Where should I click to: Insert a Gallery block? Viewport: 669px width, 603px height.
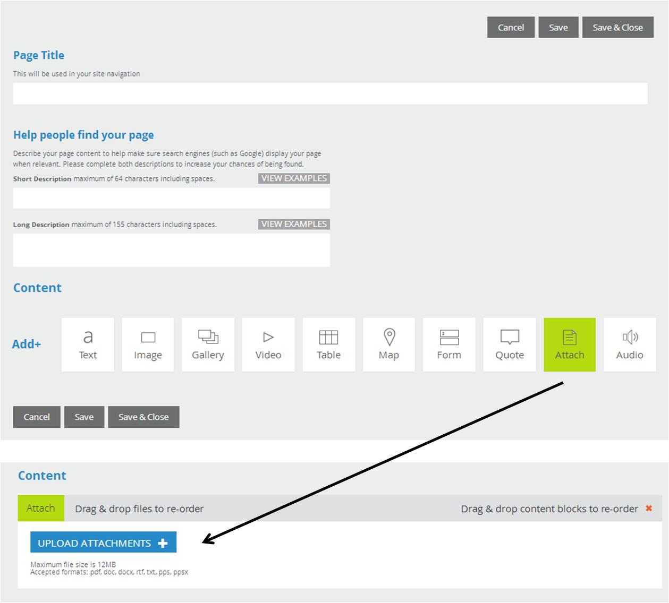[x=208, y=344]
